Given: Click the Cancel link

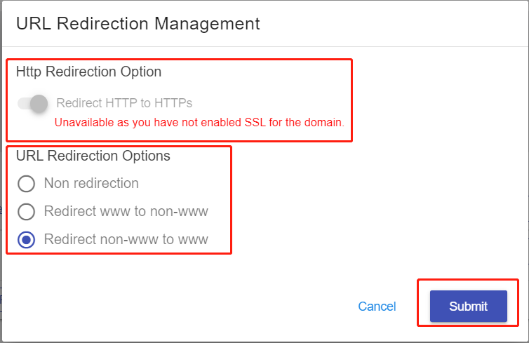Looking at the screenshot, I should [x=377, y=307].
